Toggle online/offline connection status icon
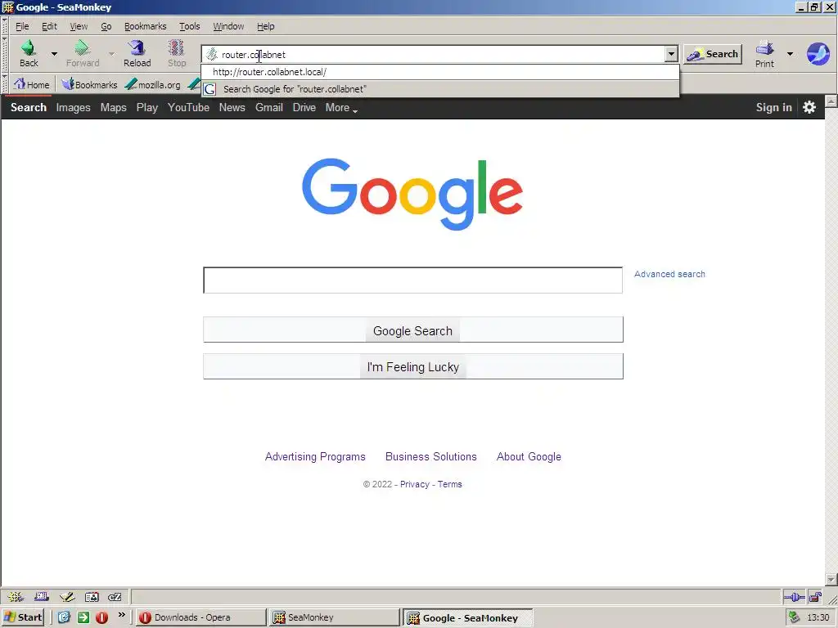 794,597
